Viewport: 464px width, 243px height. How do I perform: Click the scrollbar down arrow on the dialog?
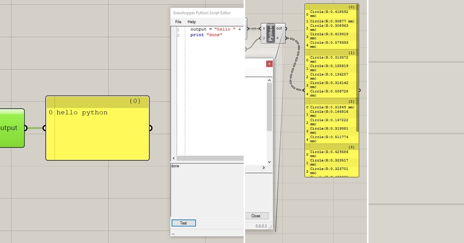click(268, 162)
